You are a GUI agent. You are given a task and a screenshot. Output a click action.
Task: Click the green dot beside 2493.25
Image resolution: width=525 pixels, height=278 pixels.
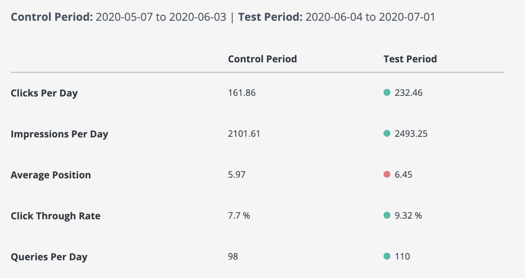coord(387,133)
